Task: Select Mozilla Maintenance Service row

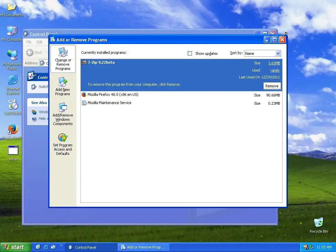Action: point(181,103)
